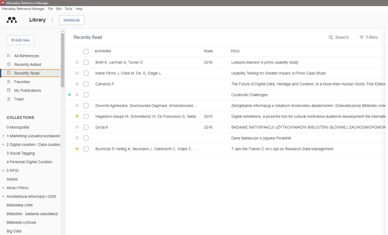Unstar the Hagedorn-Saupe M reference

tap(77, 117)
